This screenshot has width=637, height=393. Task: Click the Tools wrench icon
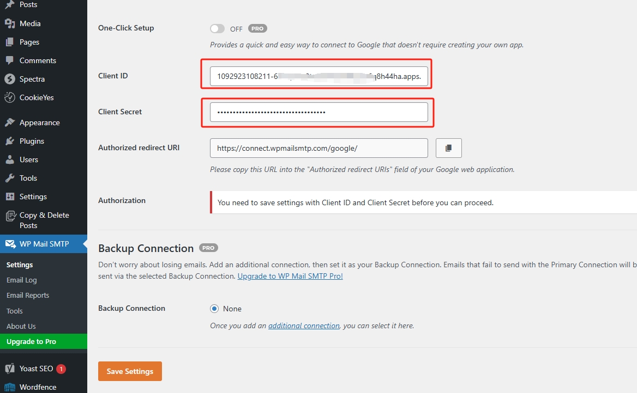(10, 178)
